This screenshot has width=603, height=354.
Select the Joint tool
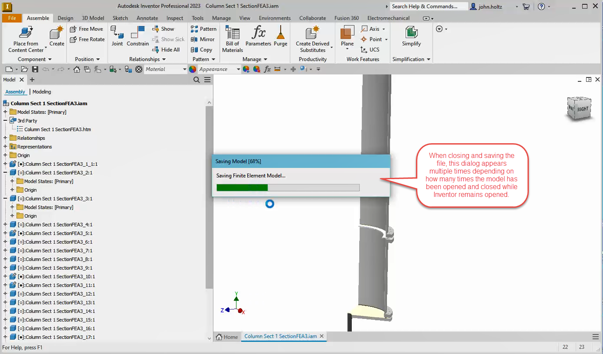(x=117, y=37)
